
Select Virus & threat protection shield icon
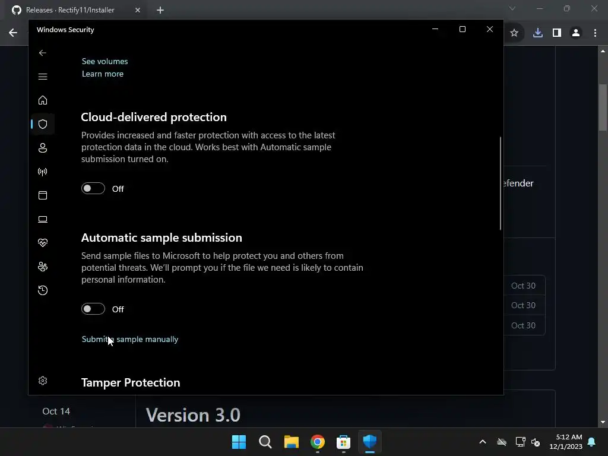[43, 124]
